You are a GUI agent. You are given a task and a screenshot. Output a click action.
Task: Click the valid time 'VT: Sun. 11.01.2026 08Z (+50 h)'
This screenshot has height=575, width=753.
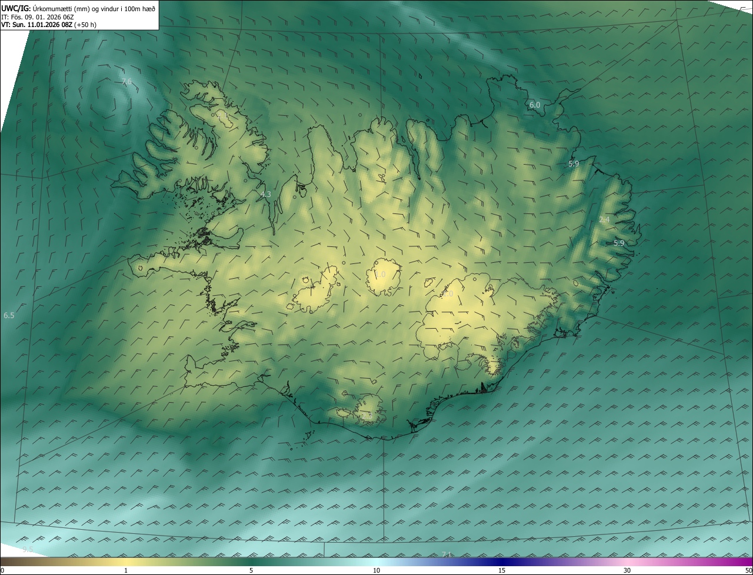coord(49,25)
